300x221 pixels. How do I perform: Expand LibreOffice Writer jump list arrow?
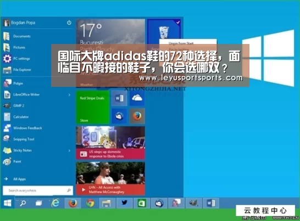(69, 95)
